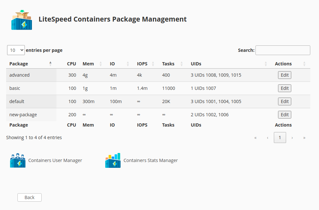The image size is (319, 210).
Task: Sort table by UIDs column arrow
Action: point(266,64)
